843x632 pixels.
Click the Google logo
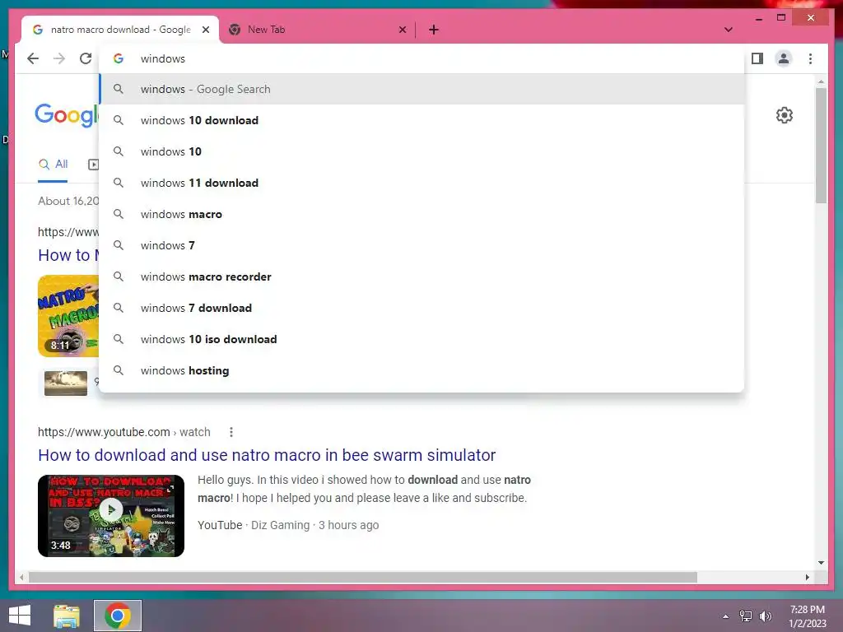(x=67, y=115)
